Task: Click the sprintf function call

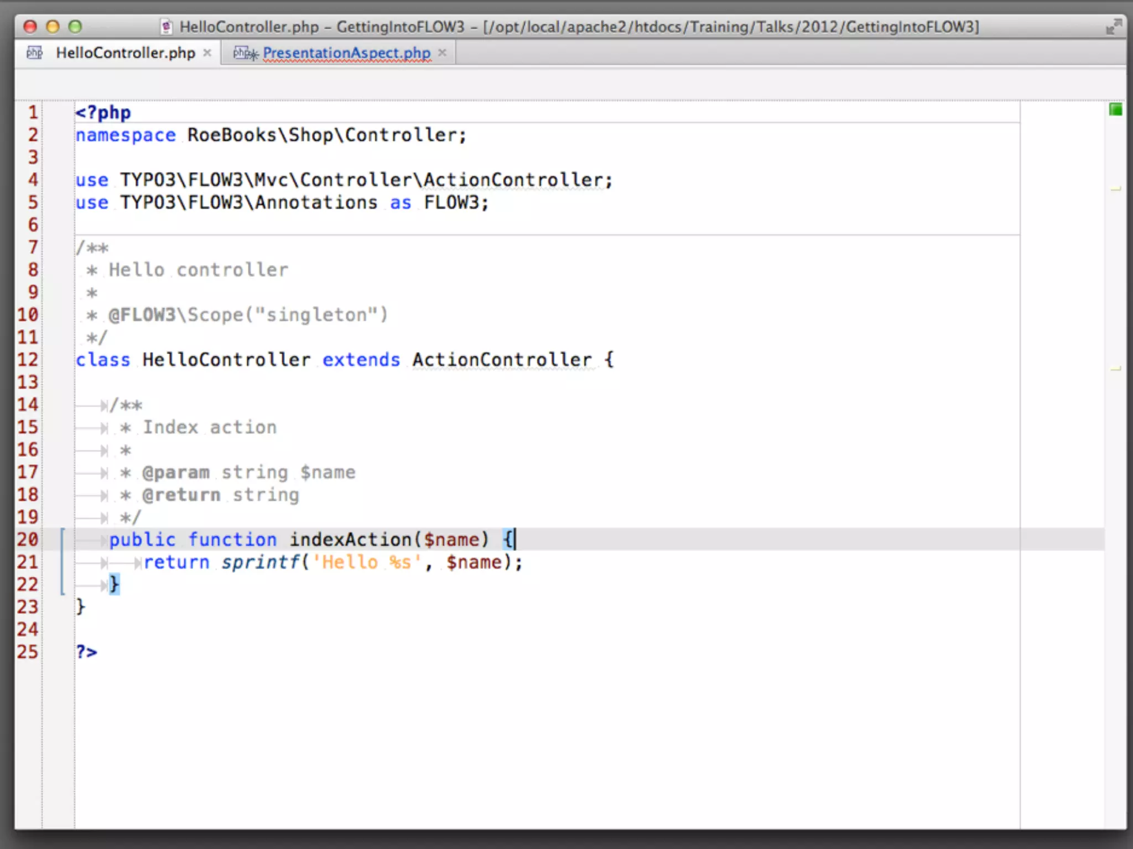Action: click(260, 562)
